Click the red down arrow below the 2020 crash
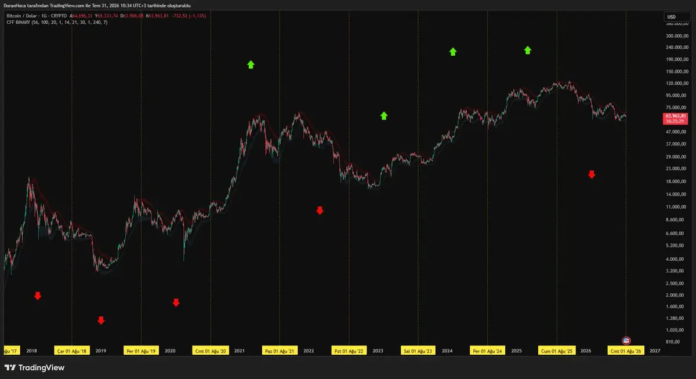696x379 pixels. (176, 302)
